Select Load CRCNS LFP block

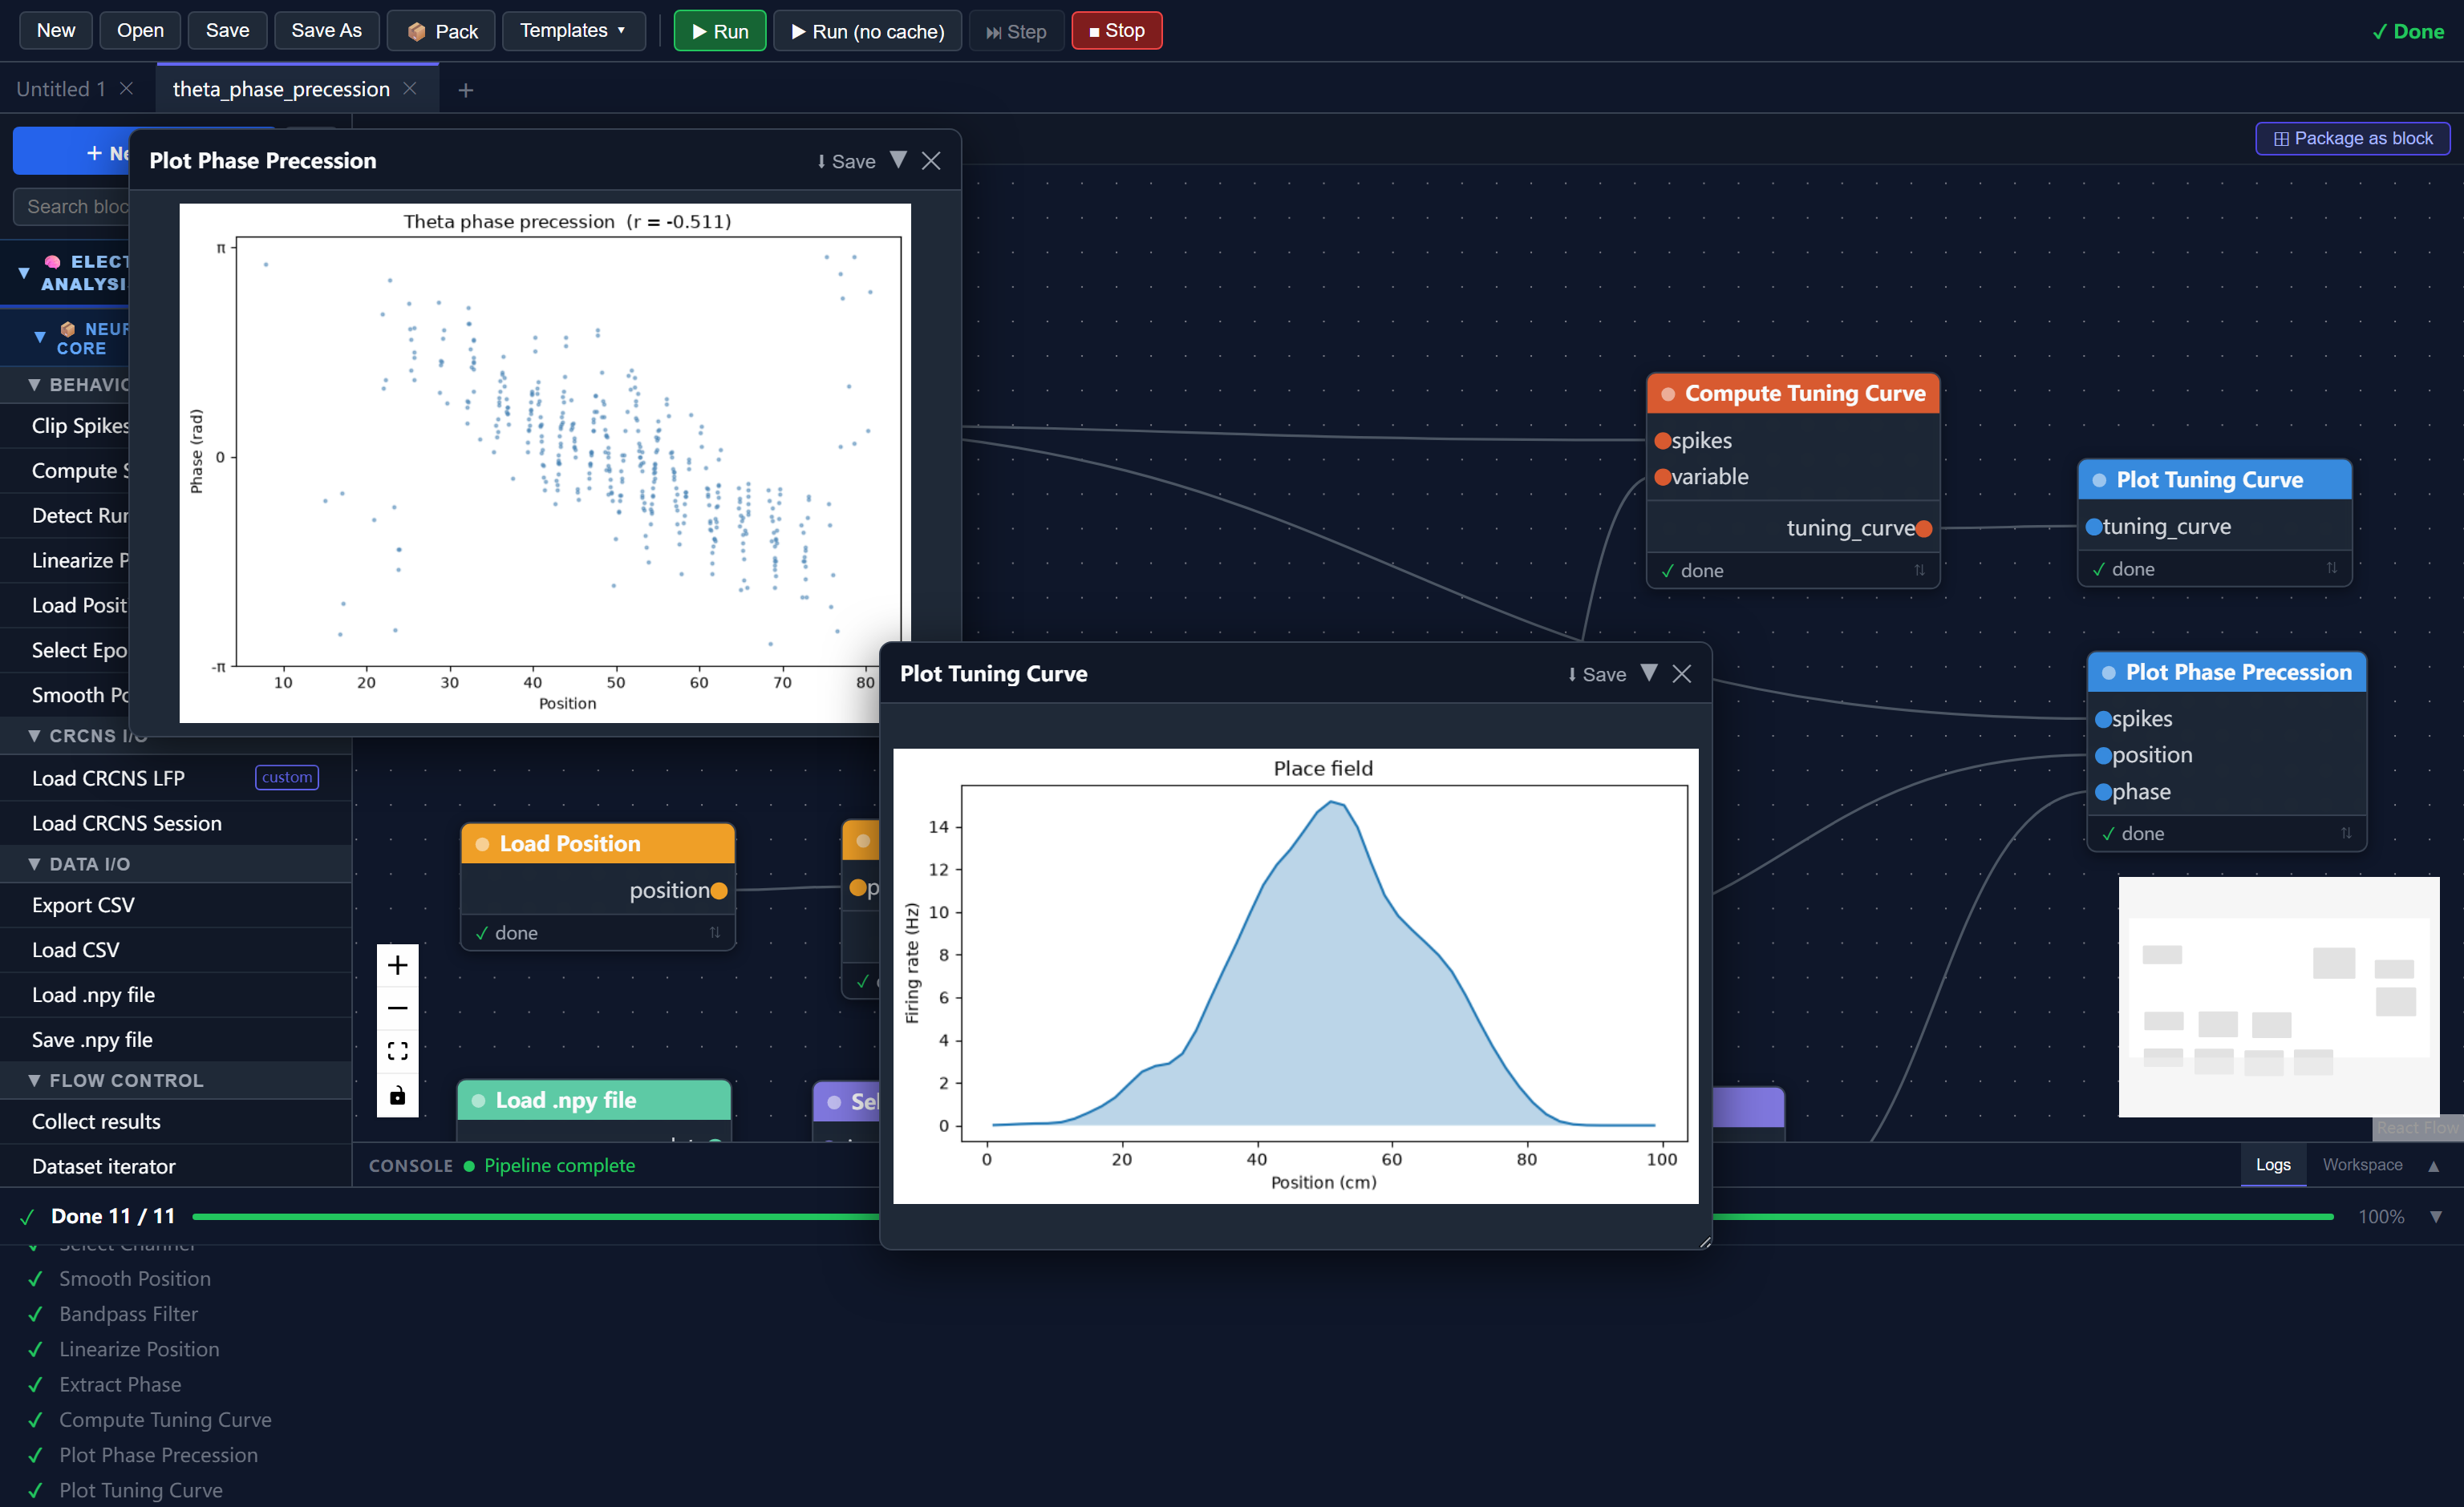click(x=176, y=778)
